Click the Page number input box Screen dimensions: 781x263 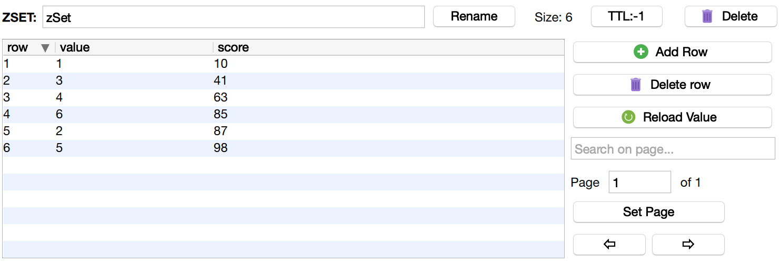point(639,183)
